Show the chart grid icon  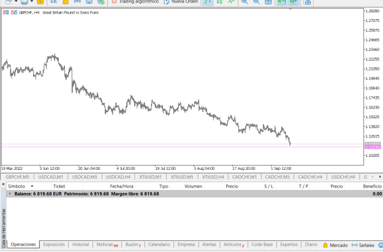pos(268,2)
